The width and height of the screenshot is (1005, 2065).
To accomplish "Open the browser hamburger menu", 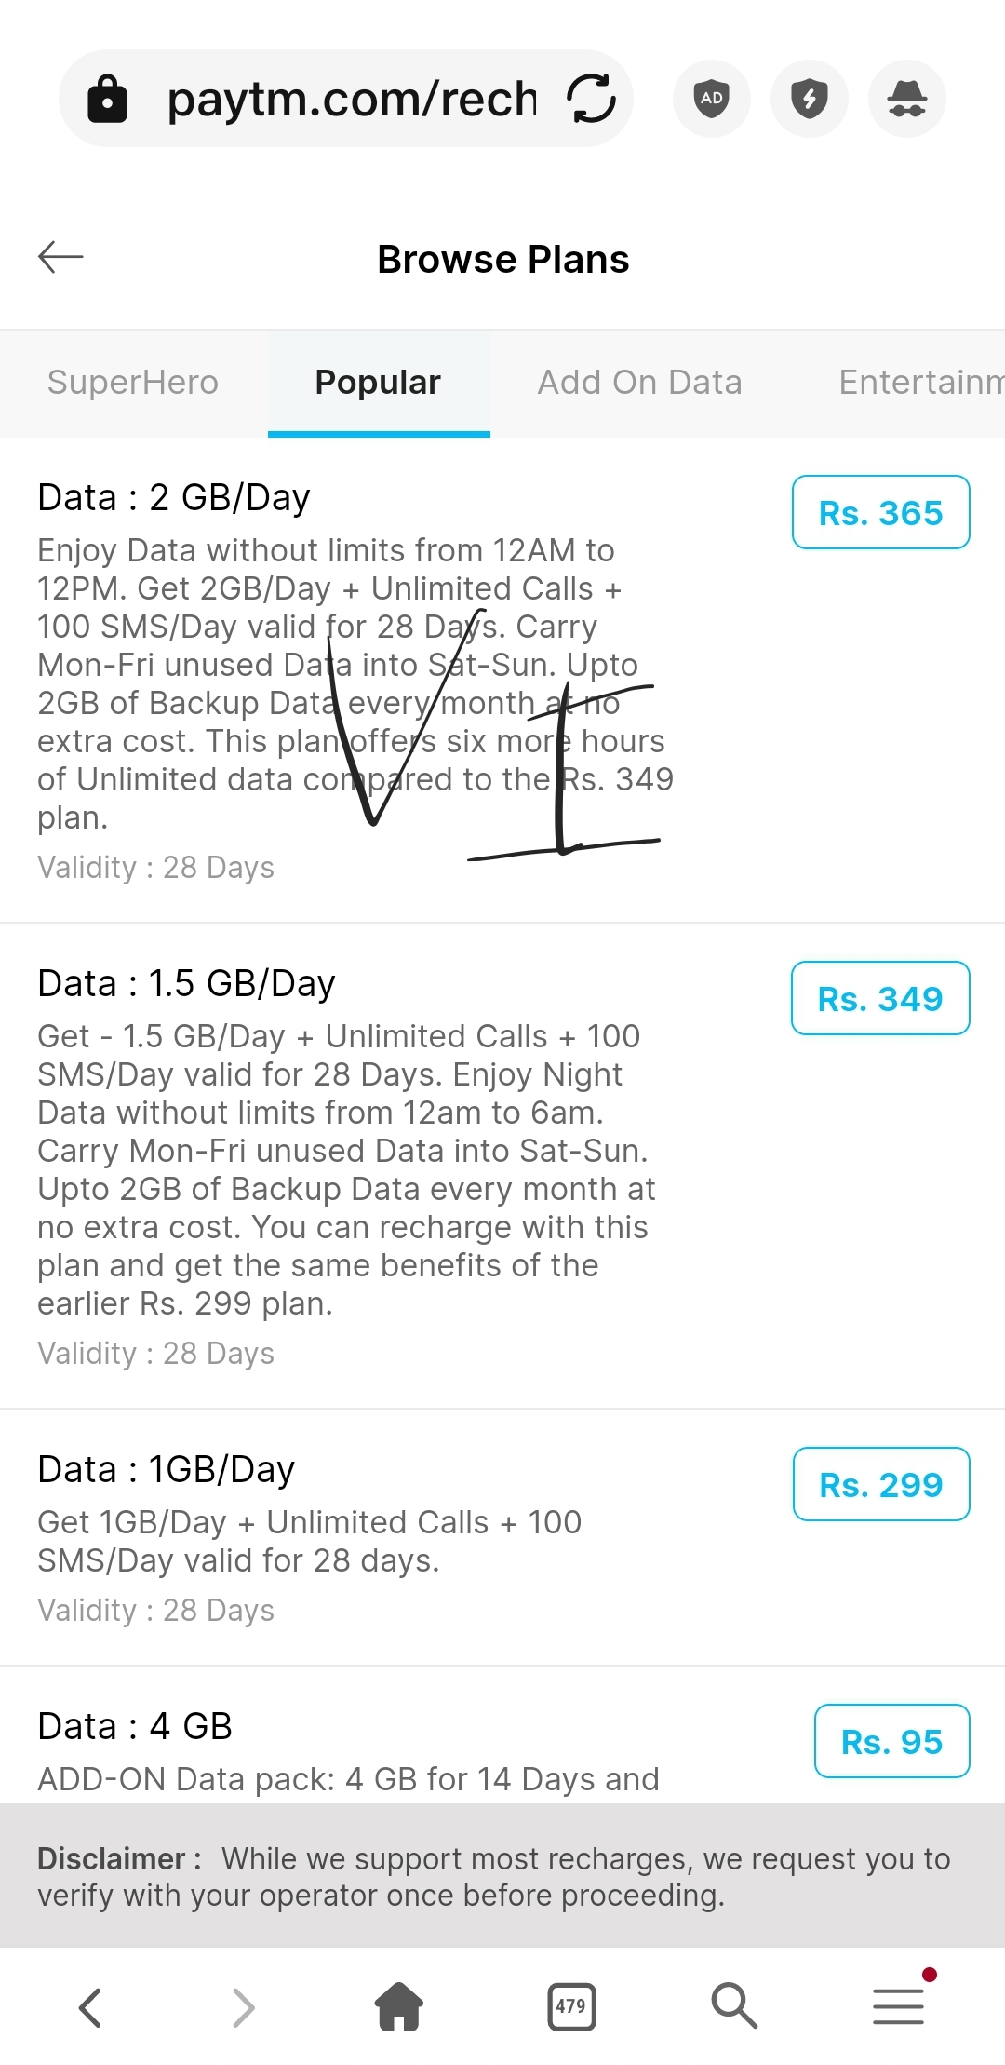I will pyautogui.click(x=899, y=2005).
